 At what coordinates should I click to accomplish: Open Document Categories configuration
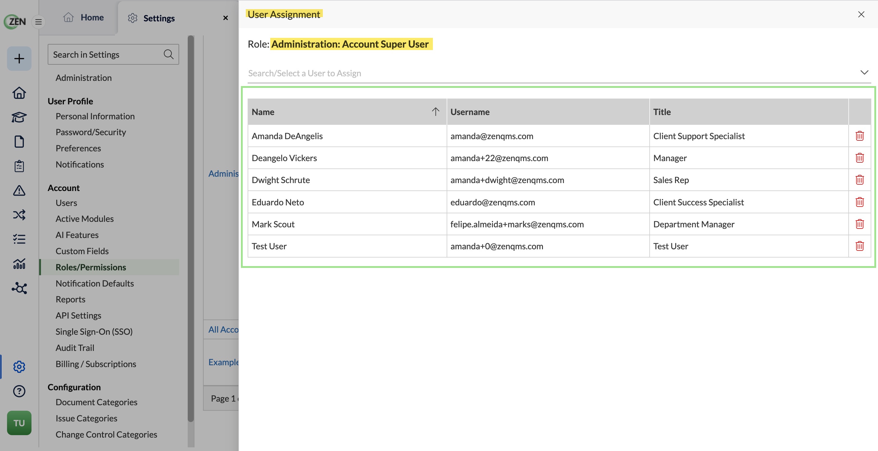(97, 402)
